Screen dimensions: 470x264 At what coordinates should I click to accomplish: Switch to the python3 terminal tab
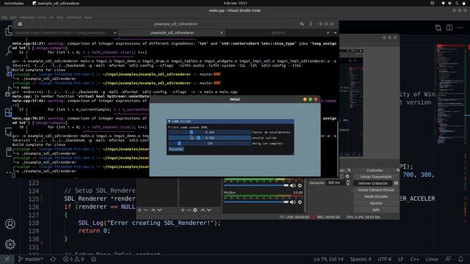(278, 32)
